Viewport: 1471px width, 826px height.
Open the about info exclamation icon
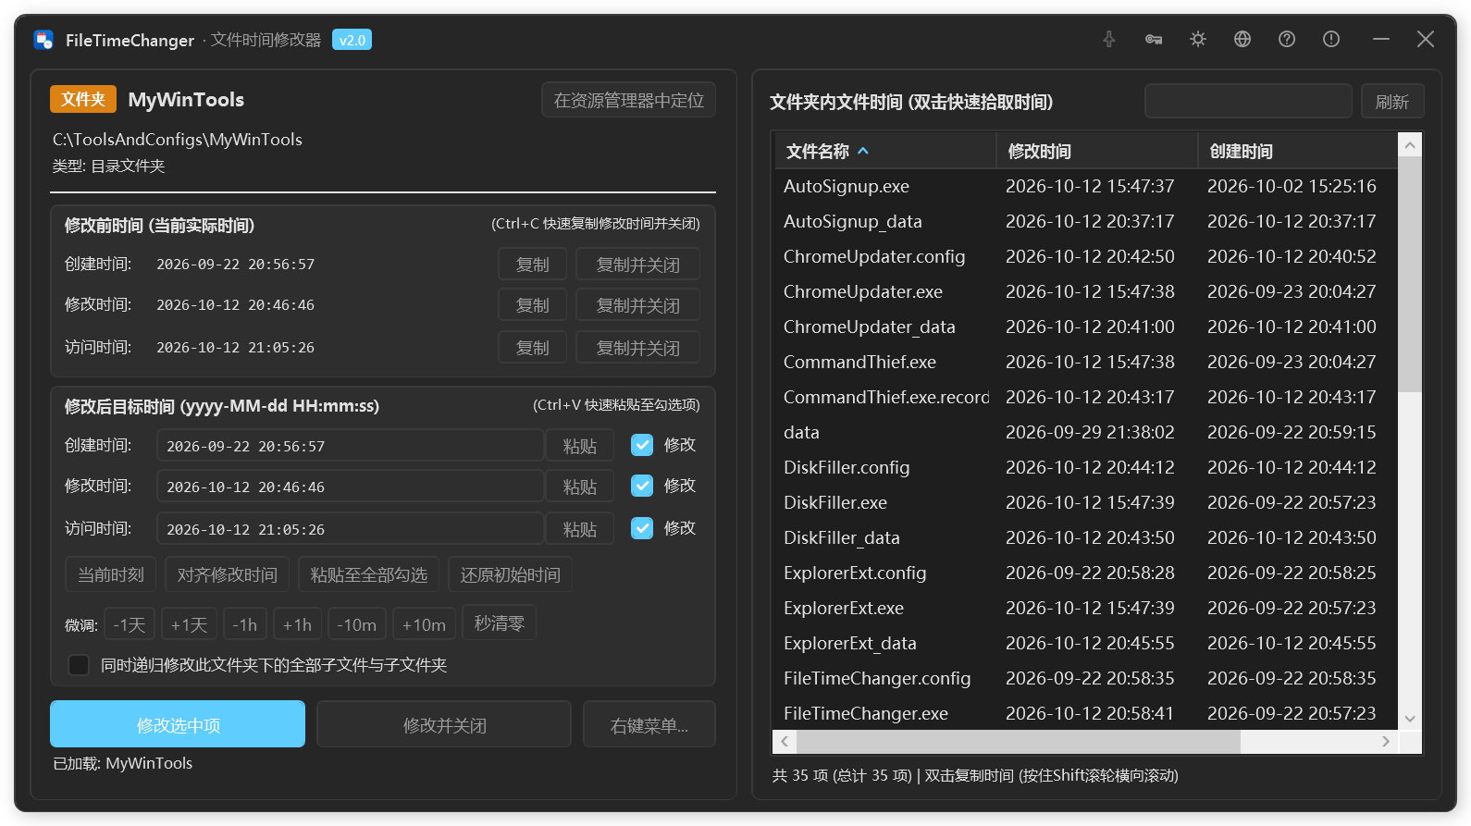tap(1331, 39)
